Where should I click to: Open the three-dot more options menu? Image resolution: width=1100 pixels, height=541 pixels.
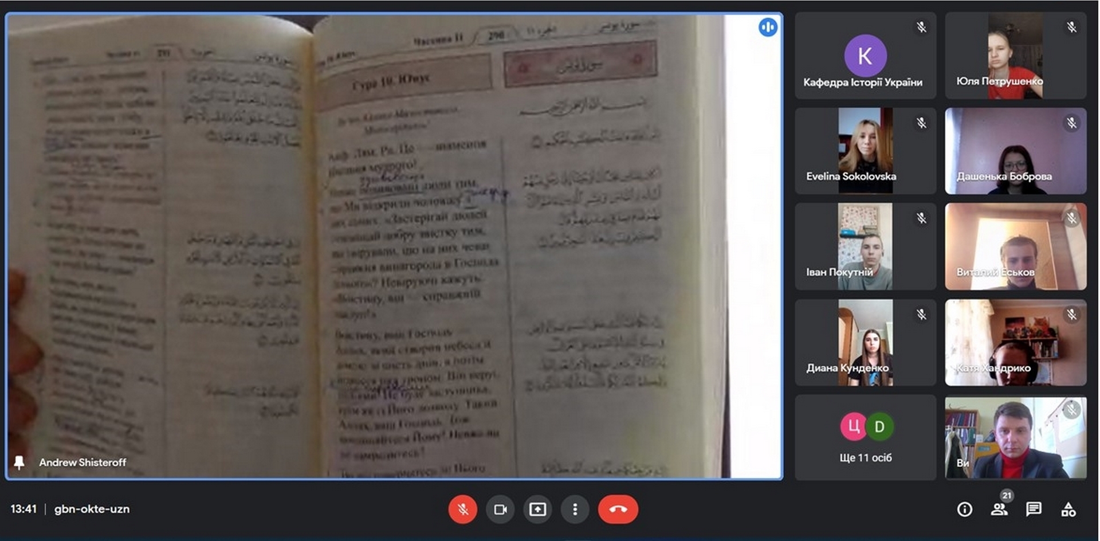click(575, 509)
